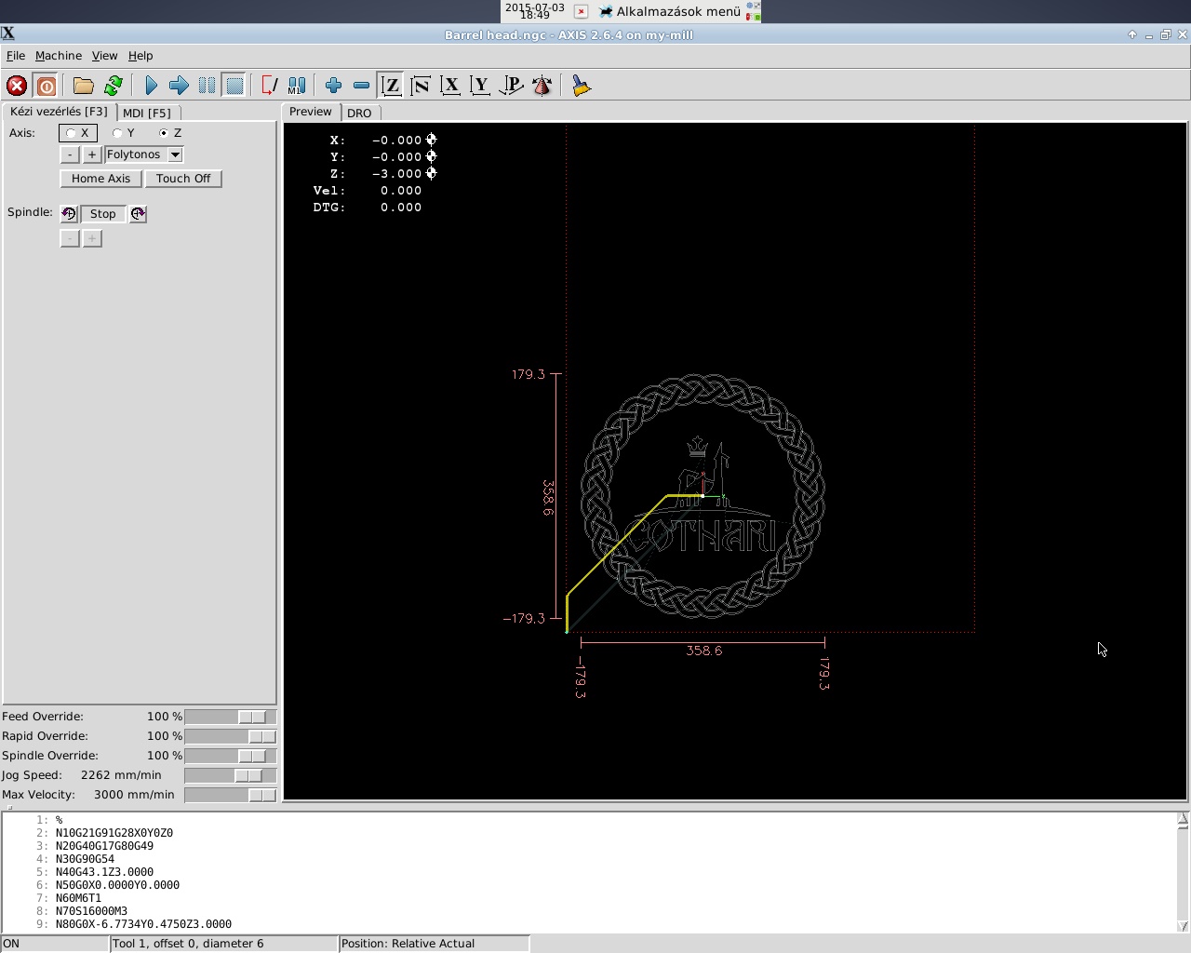
Task: Start spindle counterclockwise
Action: coord(69,214)
